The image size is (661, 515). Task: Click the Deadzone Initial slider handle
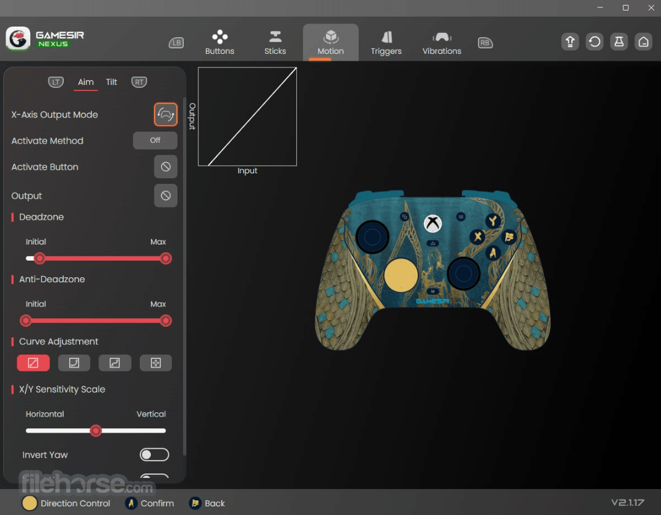(x=40, y=258)
